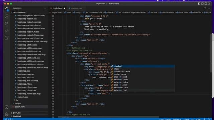Screen dimensions: 214x120
Task: Open bootstrap.rtl.css file
Action: pos(25,84)
